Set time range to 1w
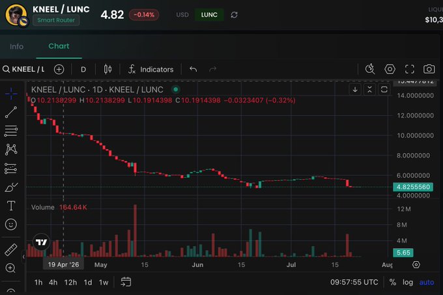 point(104,282)
